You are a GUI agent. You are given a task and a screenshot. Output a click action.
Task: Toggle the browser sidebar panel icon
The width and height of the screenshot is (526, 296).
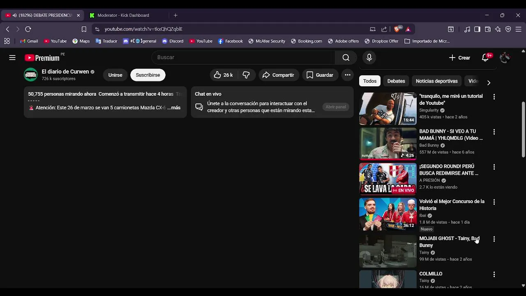477,29
